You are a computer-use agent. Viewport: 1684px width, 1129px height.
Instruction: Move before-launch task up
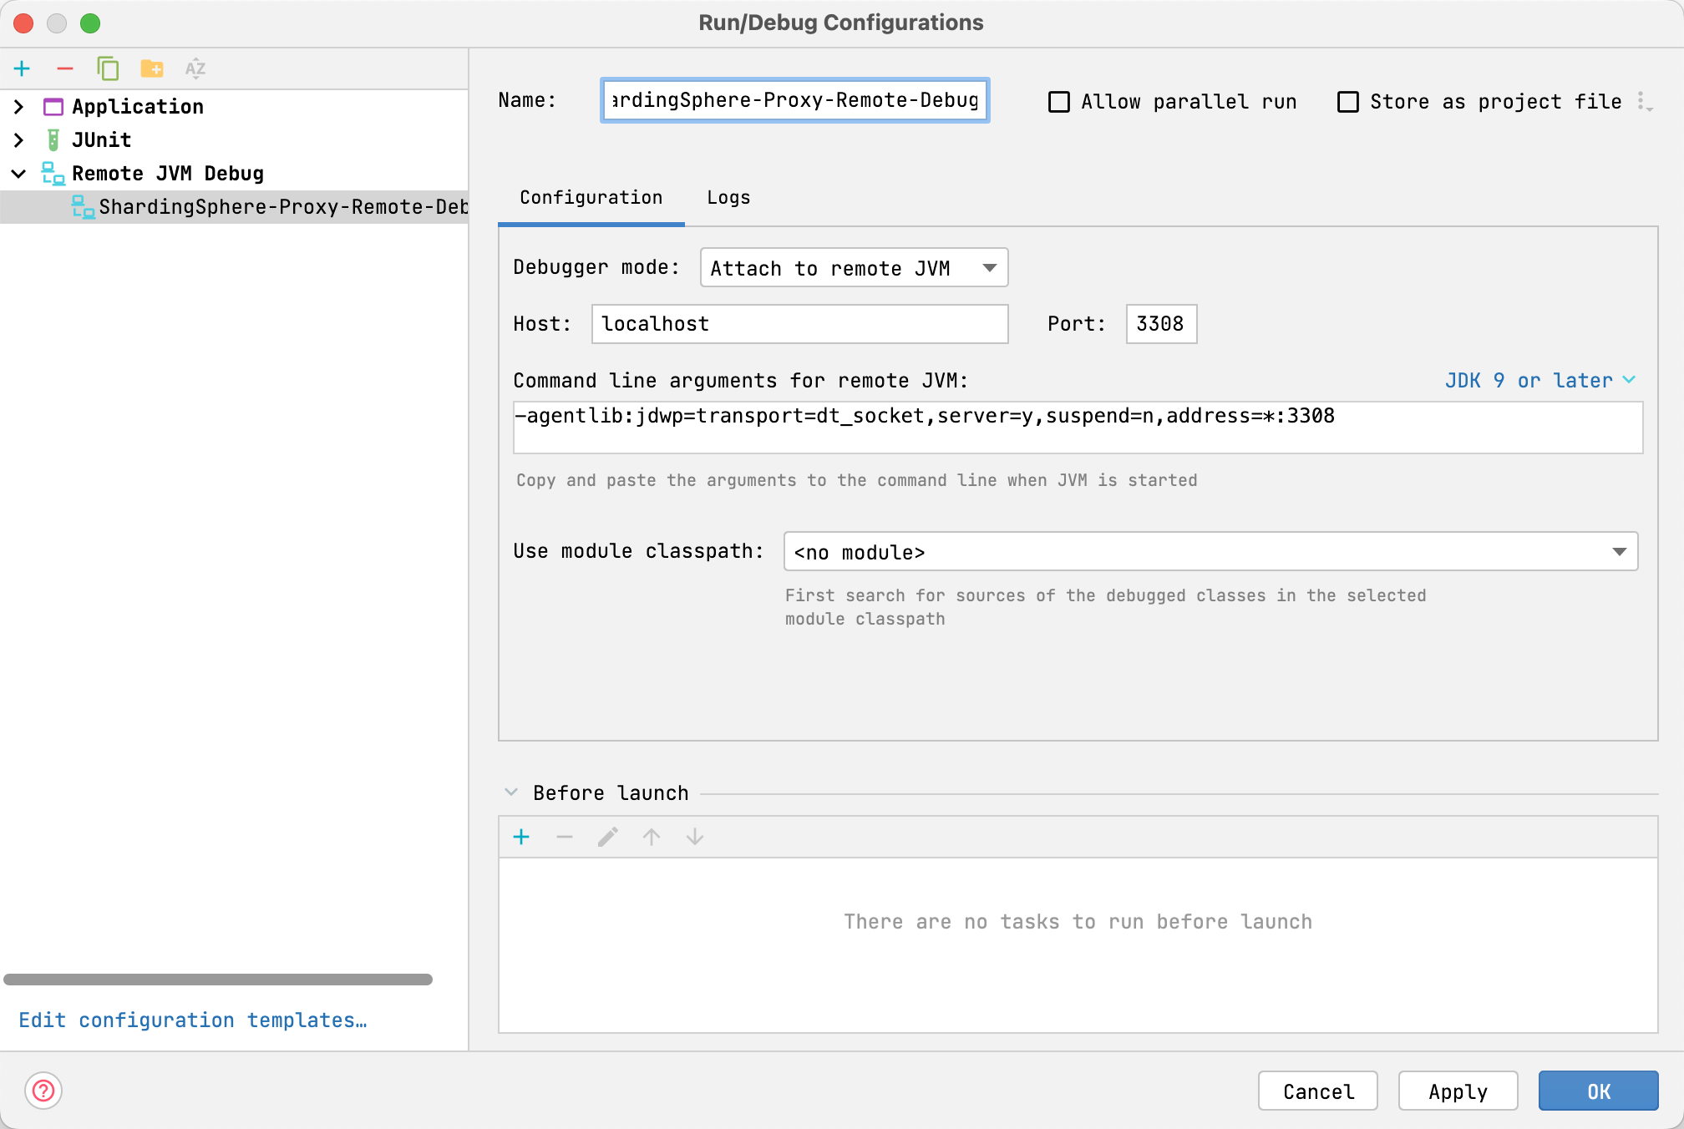coord(651,837)
